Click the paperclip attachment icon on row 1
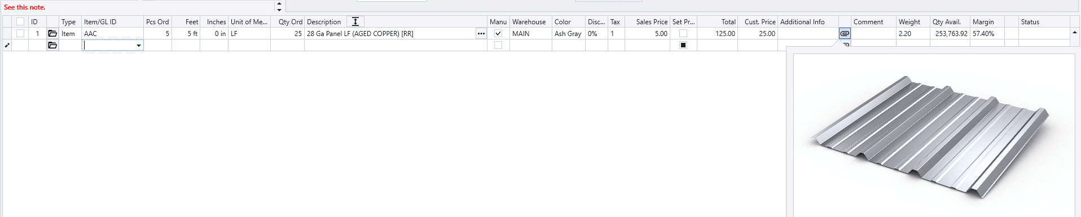 click(x=845, y=33)
